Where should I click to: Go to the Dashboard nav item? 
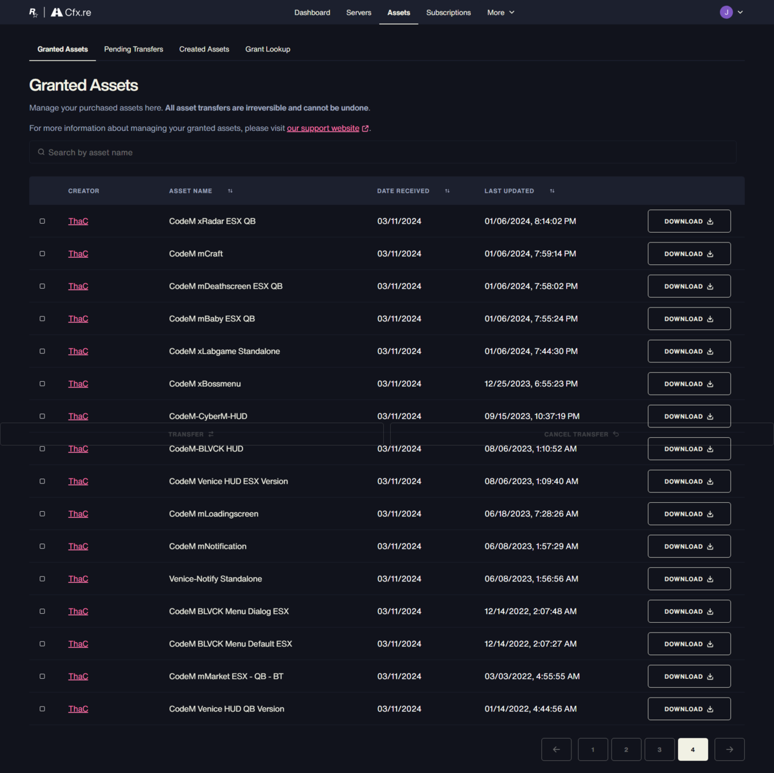pos(312,12)
